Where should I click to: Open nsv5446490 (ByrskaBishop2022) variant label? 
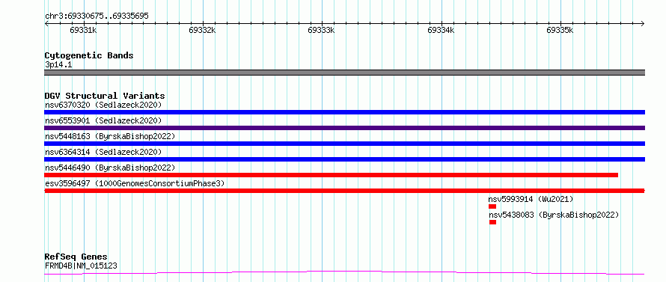[x=110, y=168]
